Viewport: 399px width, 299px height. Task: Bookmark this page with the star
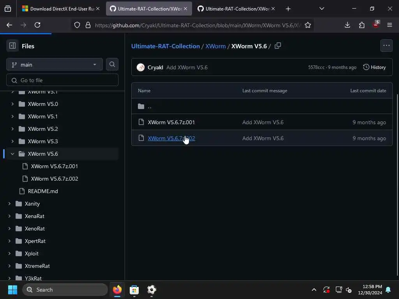click(x=308, y=25)
